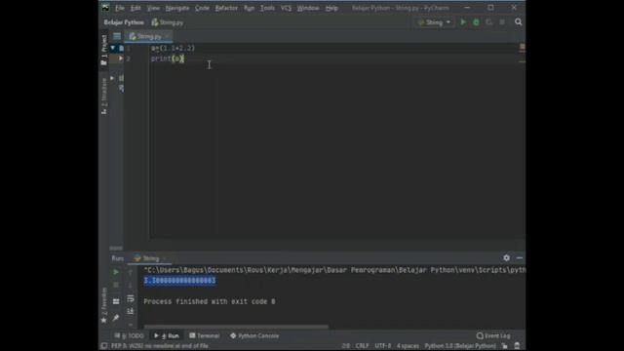Viewport: 624px width, 351px height.
Task: Select the String tab in Run panel
Action: point(150,258)
